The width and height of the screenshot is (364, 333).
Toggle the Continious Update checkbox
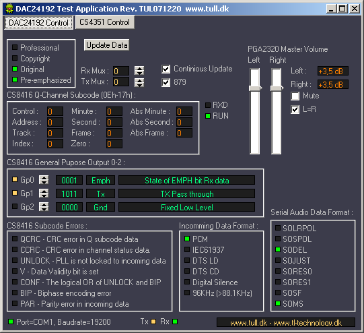[x=166, y=69]
